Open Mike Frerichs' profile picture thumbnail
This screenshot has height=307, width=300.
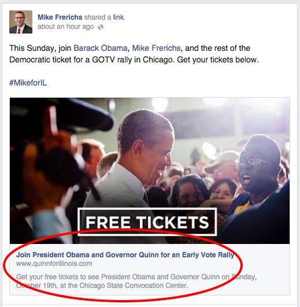[21, 22]
